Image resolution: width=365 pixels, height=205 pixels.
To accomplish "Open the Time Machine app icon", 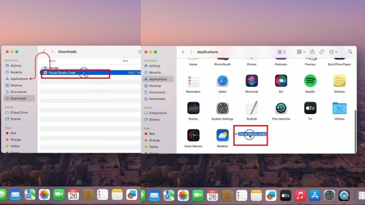I will tap(281, 108).
